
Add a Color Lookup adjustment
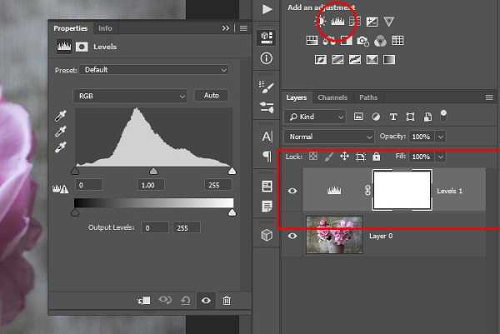[x=397, y=41]
